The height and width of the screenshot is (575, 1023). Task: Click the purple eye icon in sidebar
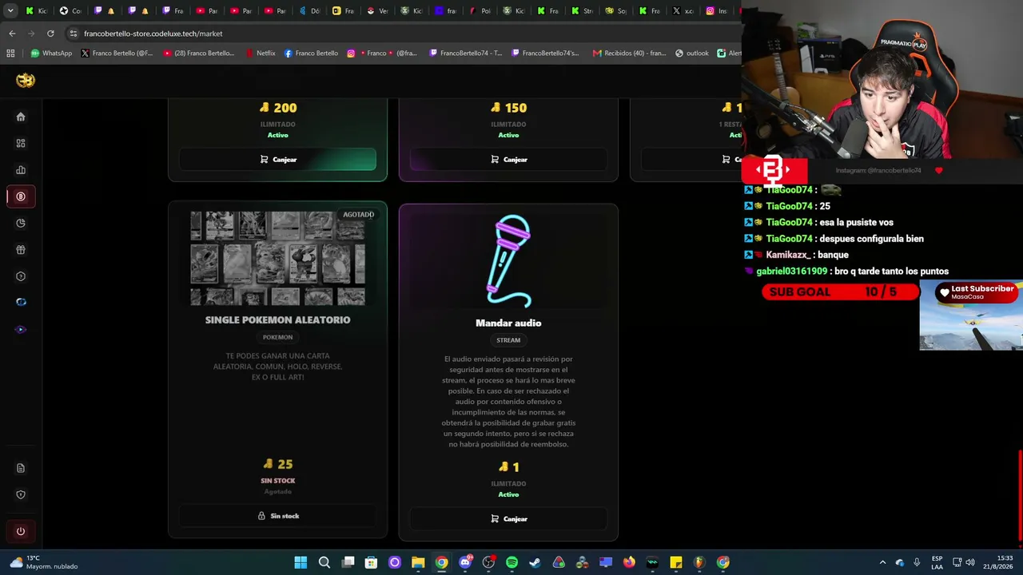(x=21, y=330)
